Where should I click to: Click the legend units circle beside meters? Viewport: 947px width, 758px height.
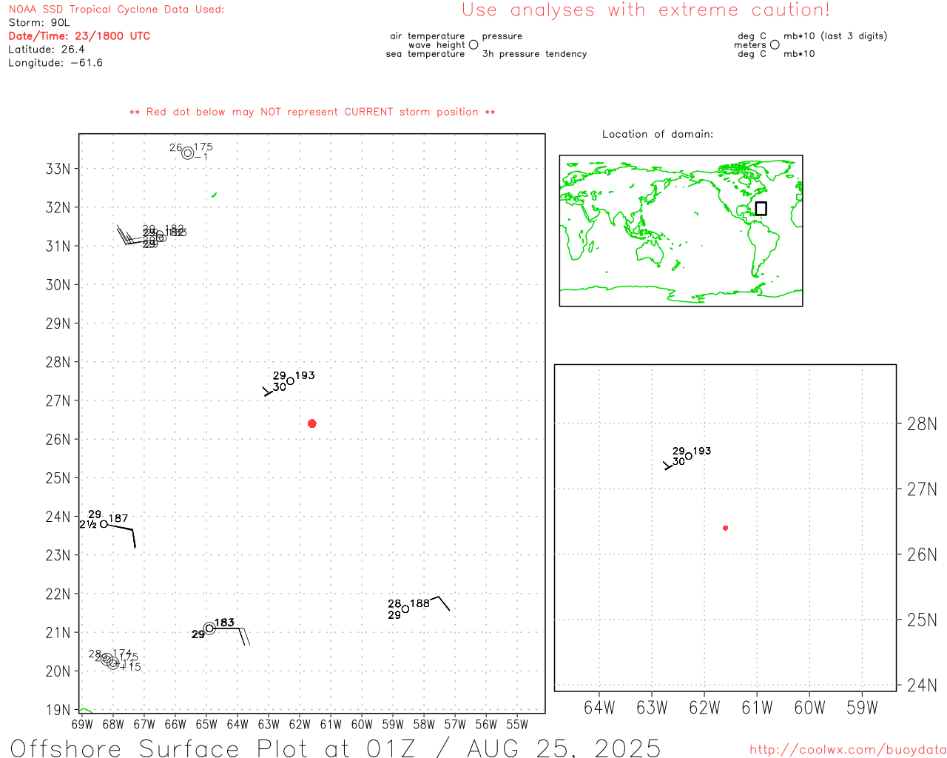775,44
